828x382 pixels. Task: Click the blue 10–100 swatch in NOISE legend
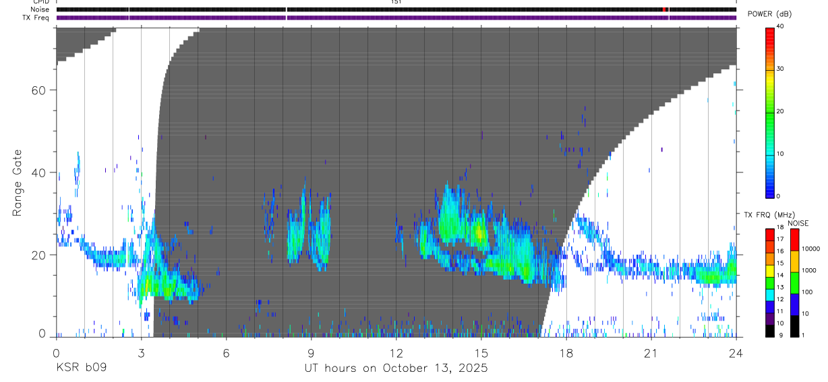point(794,304)
